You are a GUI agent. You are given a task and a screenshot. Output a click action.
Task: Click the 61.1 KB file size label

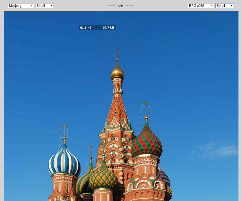point(88,28)
